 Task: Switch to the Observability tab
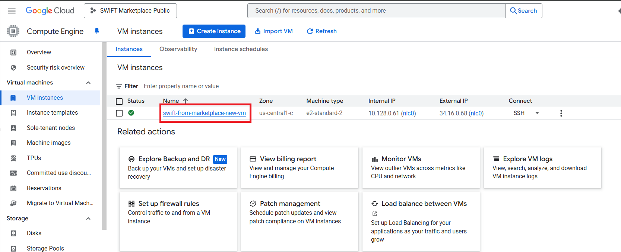click(x=178, y=49)
